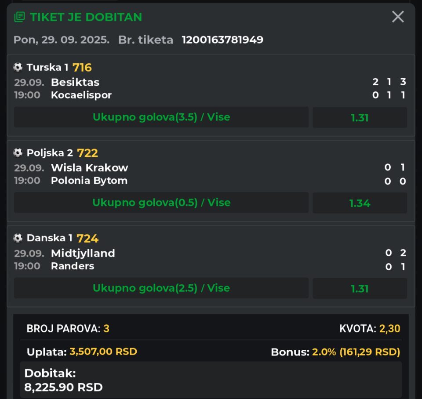Click the Bonus 2.0% amount
This screenshot has width=422, height=399.
coord(356,352)
